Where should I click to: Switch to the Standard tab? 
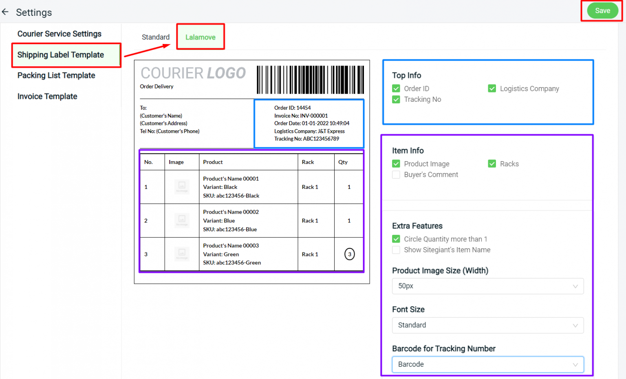tap(155, 37)
